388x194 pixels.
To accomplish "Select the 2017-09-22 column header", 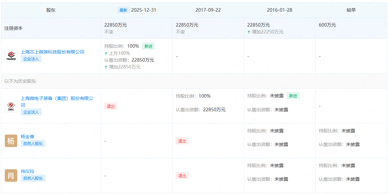I will pyautogui.click(x=208, y=10).
